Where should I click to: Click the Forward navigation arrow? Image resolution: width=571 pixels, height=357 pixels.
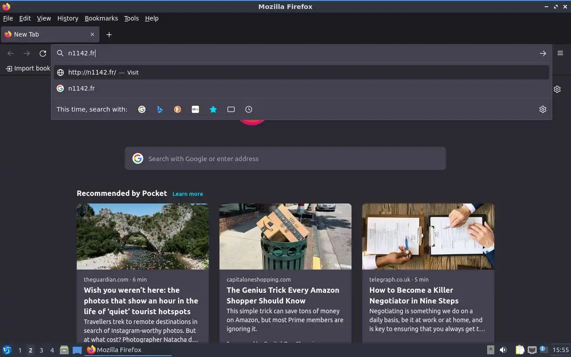[27, 53]
